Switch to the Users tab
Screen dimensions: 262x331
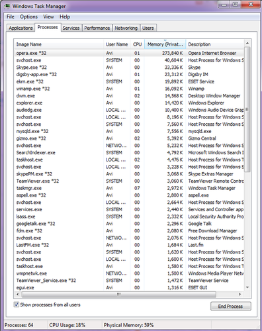(x=148, y=28)
